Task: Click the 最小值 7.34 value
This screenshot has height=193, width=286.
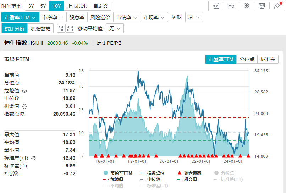Action: tap(70, 150)
